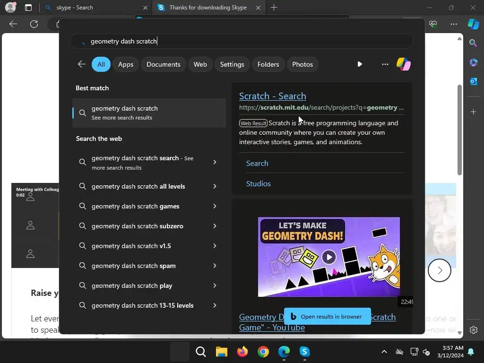Expand chevron for 'all levels' suggestion

tap(215, 186)
